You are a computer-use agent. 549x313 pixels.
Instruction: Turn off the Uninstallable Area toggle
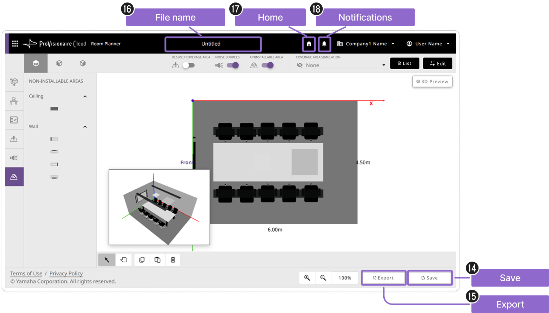click(268, 65)
